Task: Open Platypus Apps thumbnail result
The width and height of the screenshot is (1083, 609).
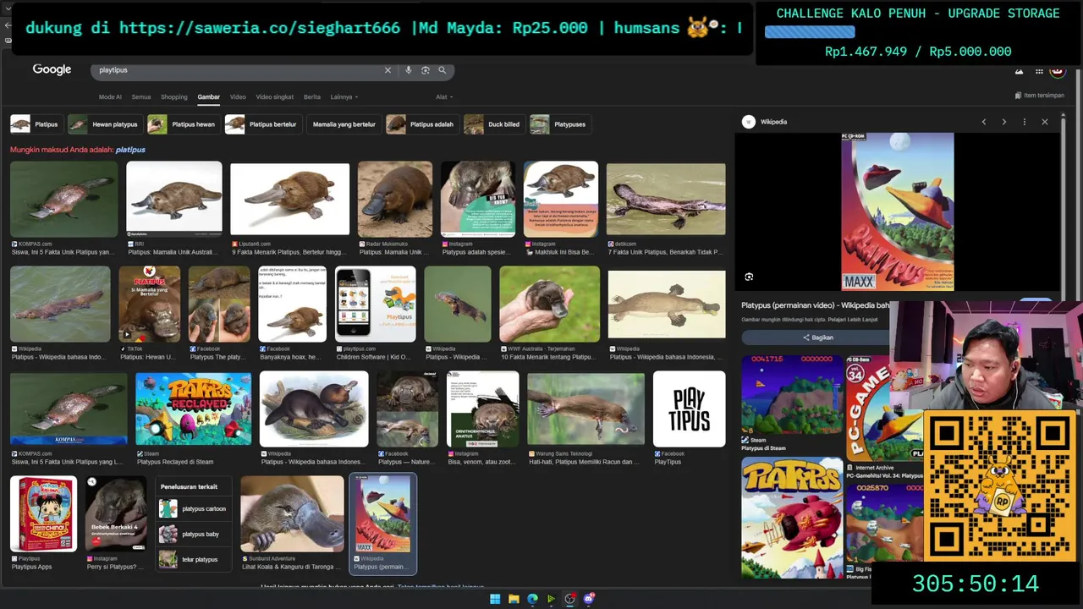Action: click(x=43, y=513)
